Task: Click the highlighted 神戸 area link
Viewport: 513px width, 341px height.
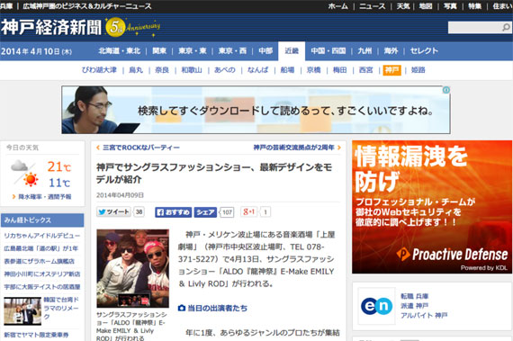Action: (x=391, y=70)
